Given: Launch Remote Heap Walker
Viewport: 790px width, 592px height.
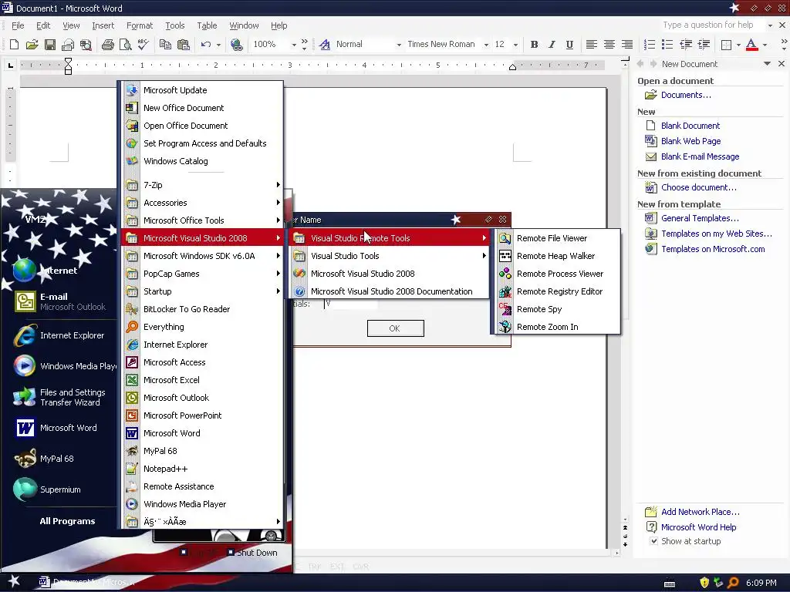Looking at the screenshot, I should (x=557, y=256).
